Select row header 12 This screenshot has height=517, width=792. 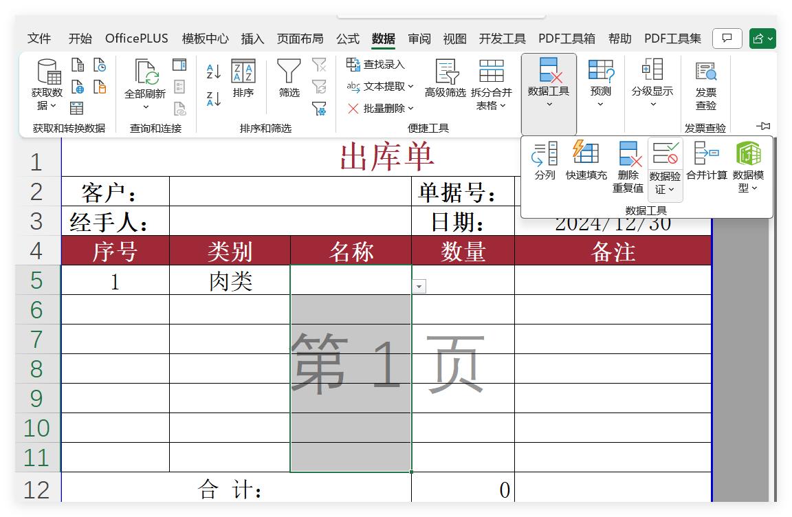(37, 488)
